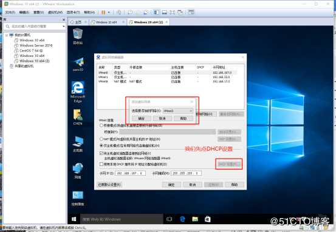The width and height of the screenshot is (336, 232).
Task: Open the 选项卡(T) menu
Action: pos(73,12)
